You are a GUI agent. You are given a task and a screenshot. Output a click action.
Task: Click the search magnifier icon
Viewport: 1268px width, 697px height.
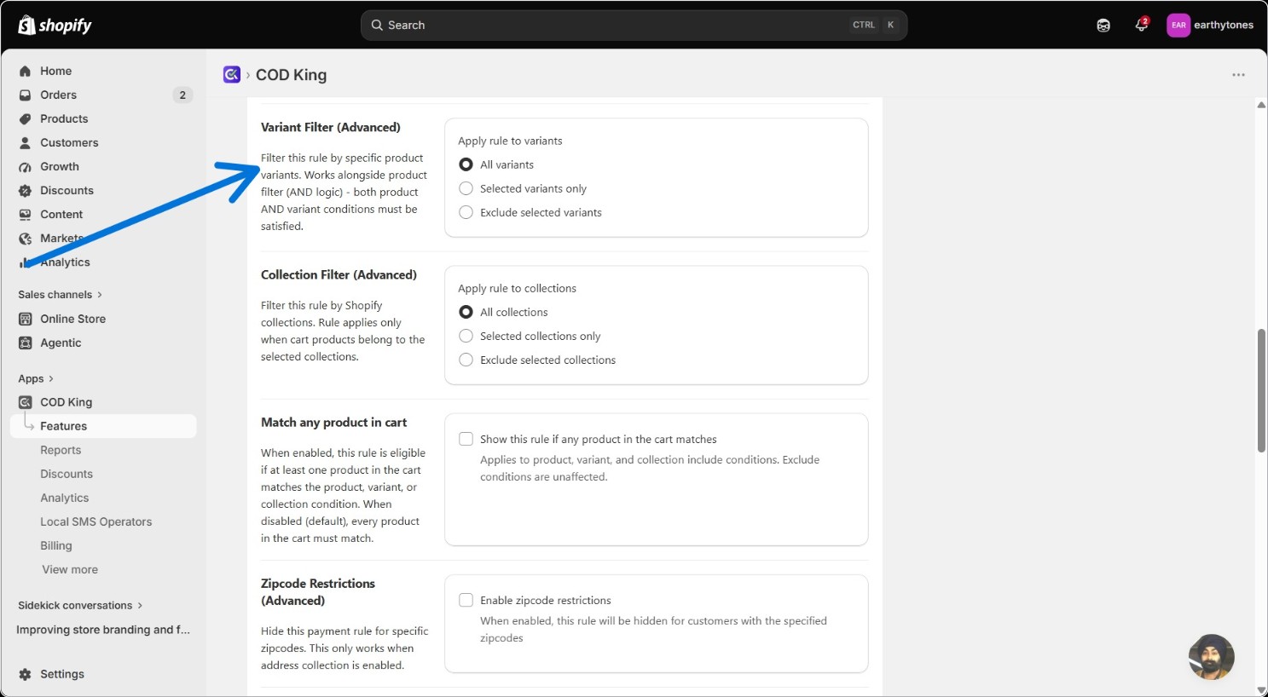(377, 26)
